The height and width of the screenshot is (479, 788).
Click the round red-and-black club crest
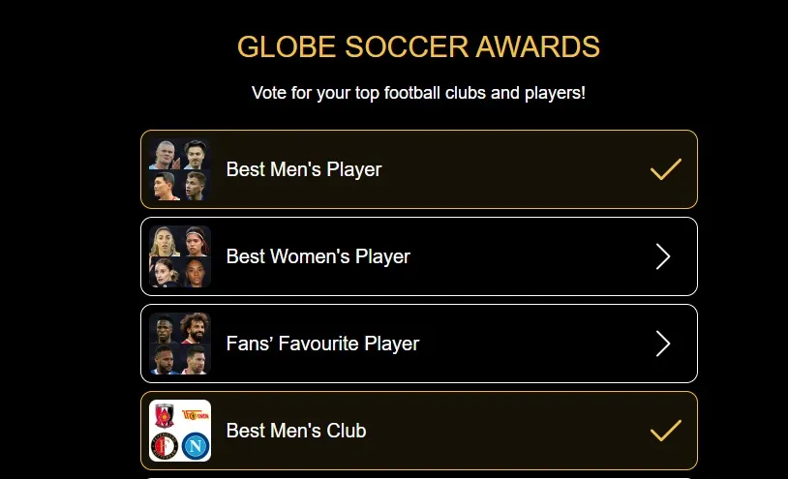click(165, 446)
